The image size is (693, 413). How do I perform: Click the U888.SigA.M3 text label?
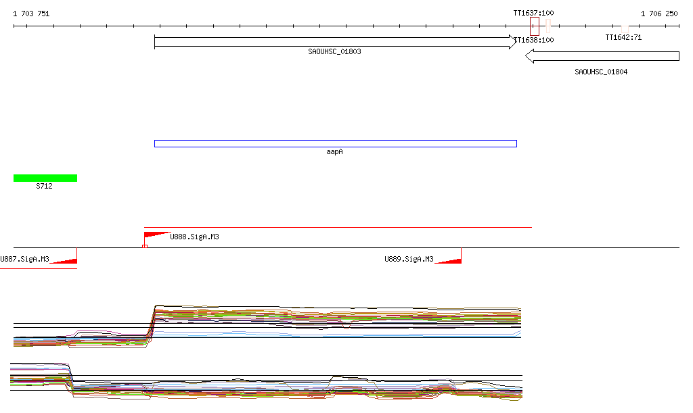tap(194, 237)
